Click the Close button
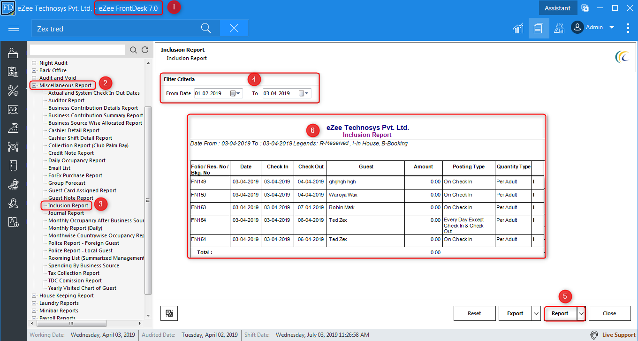 click(609, 313)
